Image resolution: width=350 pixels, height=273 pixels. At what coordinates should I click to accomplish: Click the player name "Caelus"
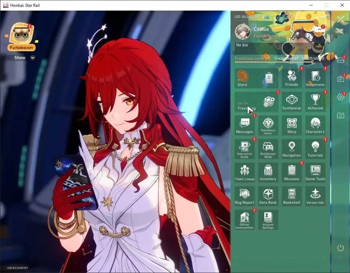[x=261, y=29]
